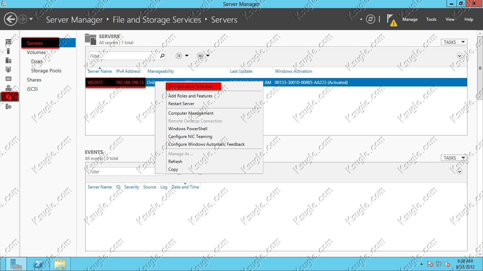Open the All Servers icon in sidebar

click(8, 61)
